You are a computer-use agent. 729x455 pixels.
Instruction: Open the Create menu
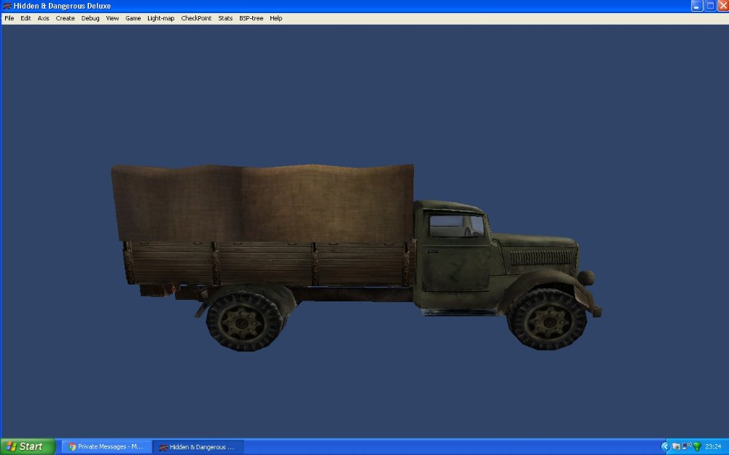(x=65, y=18)
